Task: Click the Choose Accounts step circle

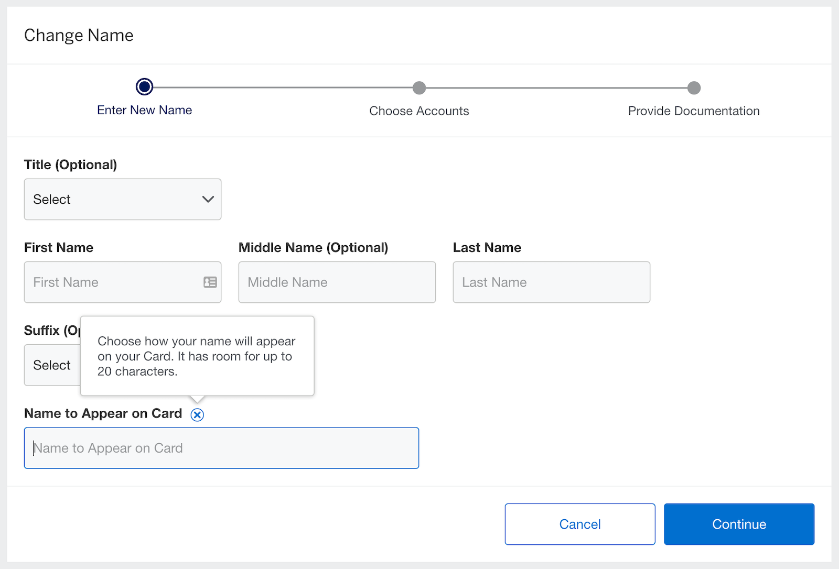Action: tap(419, 87)
